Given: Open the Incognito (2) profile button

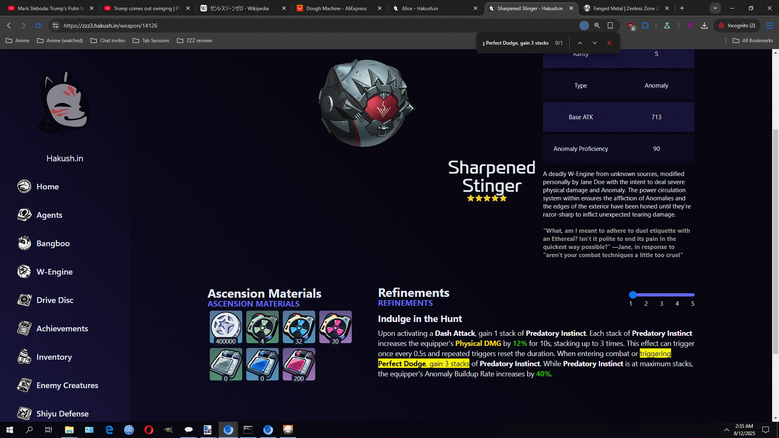Looking at the screenshot, I should [737, 26].
